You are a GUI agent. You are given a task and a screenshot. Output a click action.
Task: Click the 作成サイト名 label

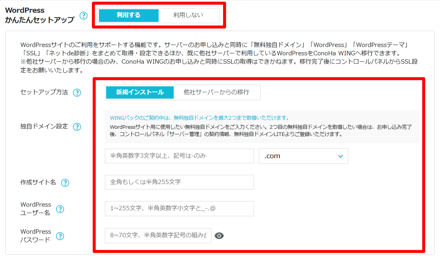38,182
